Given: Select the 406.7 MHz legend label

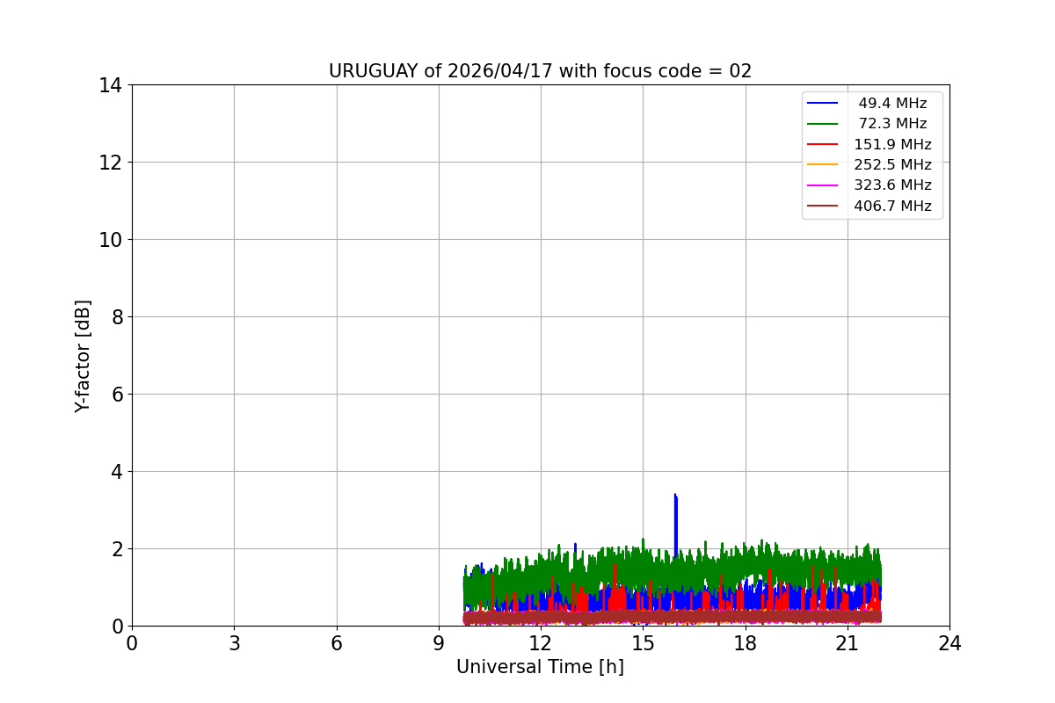Looking at the screenshot, I should click(892, 207).
